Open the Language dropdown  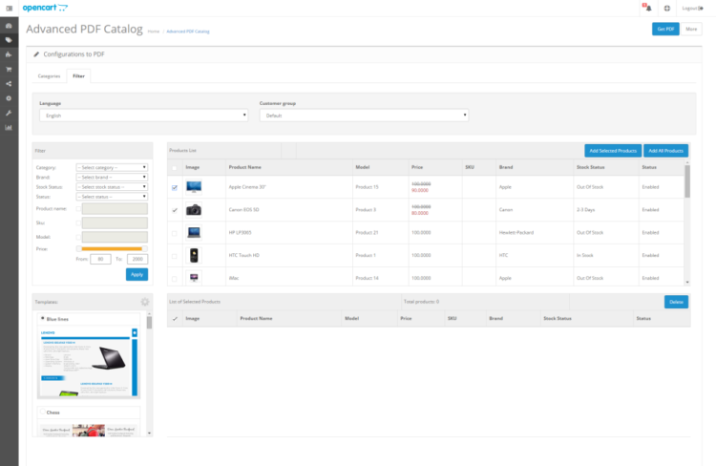click(x=142, y=115)
